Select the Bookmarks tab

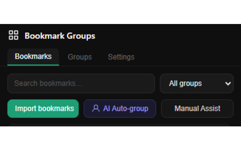pyautogui.click(x=33, y=57)
